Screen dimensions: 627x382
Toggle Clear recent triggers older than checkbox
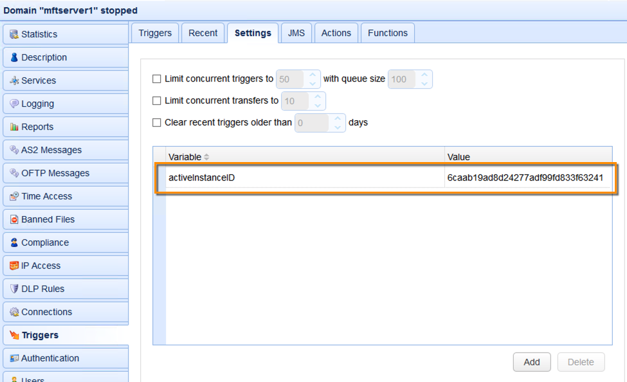(156, 122)
